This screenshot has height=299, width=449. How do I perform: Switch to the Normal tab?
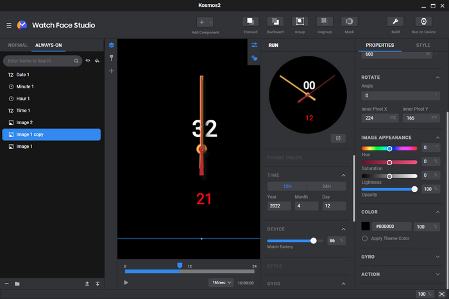point(17,45)
